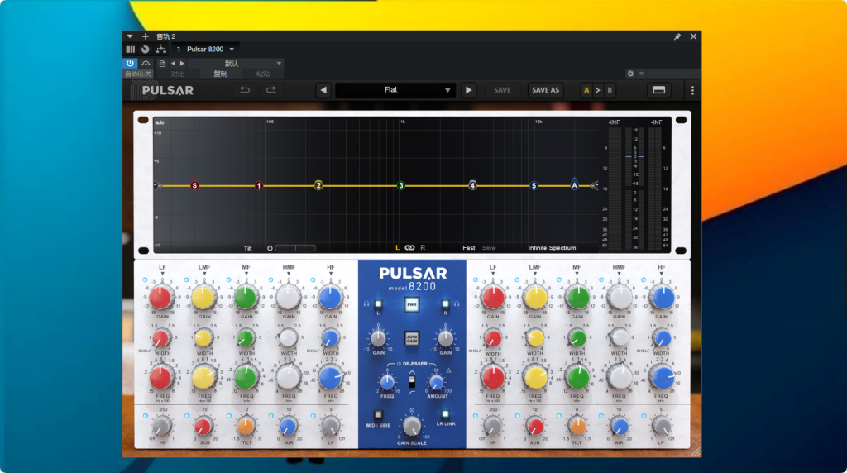Open the host preset file icon
The height and width of the screenshot is (473, 847).
(162, 63)
